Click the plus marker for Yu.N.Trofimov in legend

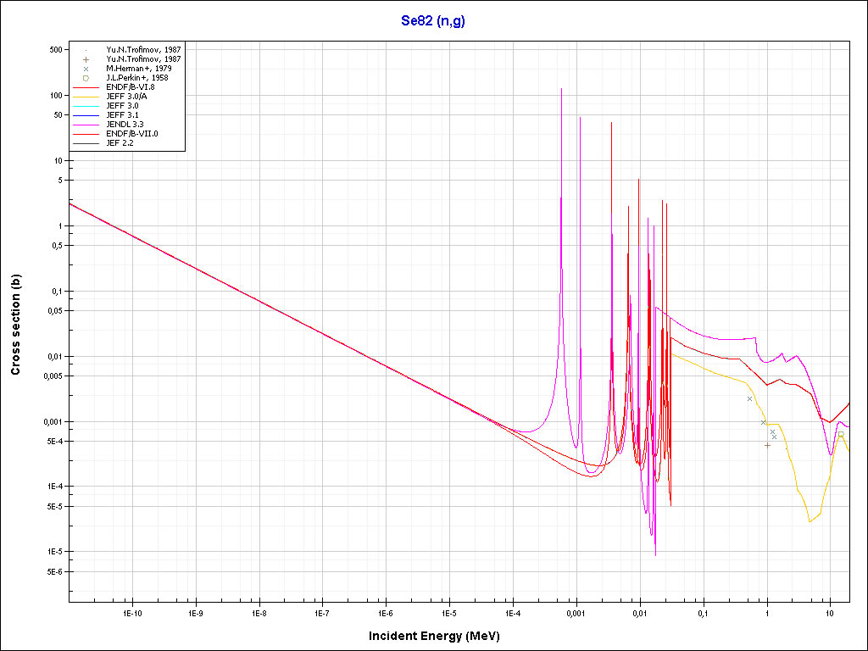[x=86, y=59]
